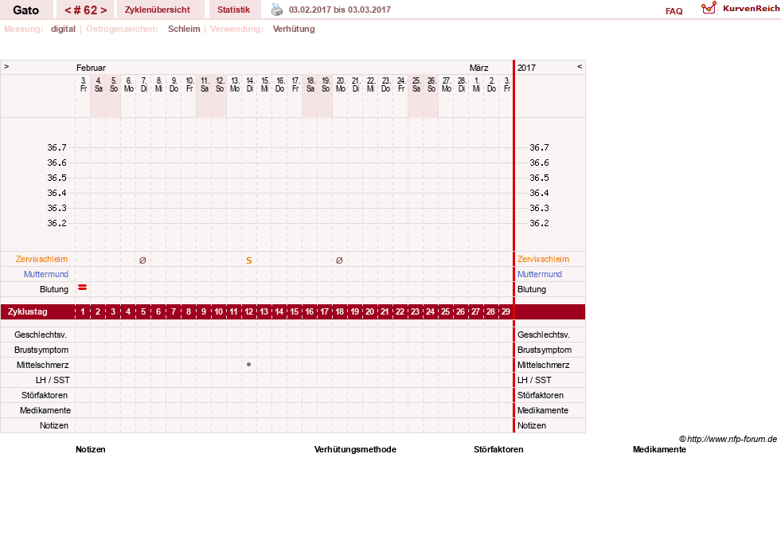Click the left Zervixschleim label
The width and height of the screenshot is (781, 544).
(42, 259)
